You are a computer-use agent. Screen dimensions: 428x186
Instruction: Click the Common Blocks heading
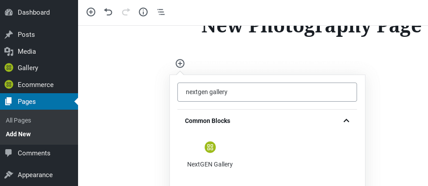pos(208,121)
